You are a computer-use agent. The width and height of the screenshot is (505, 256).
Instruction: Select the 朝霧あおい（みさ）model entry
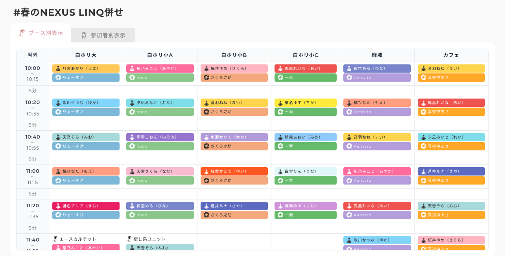tap(305, 137)
